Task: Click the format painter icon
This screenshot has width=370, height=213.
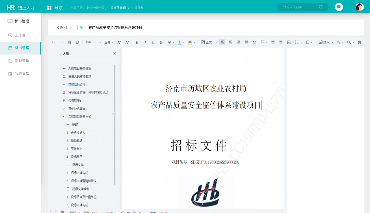Action: (x=69, y=42)
